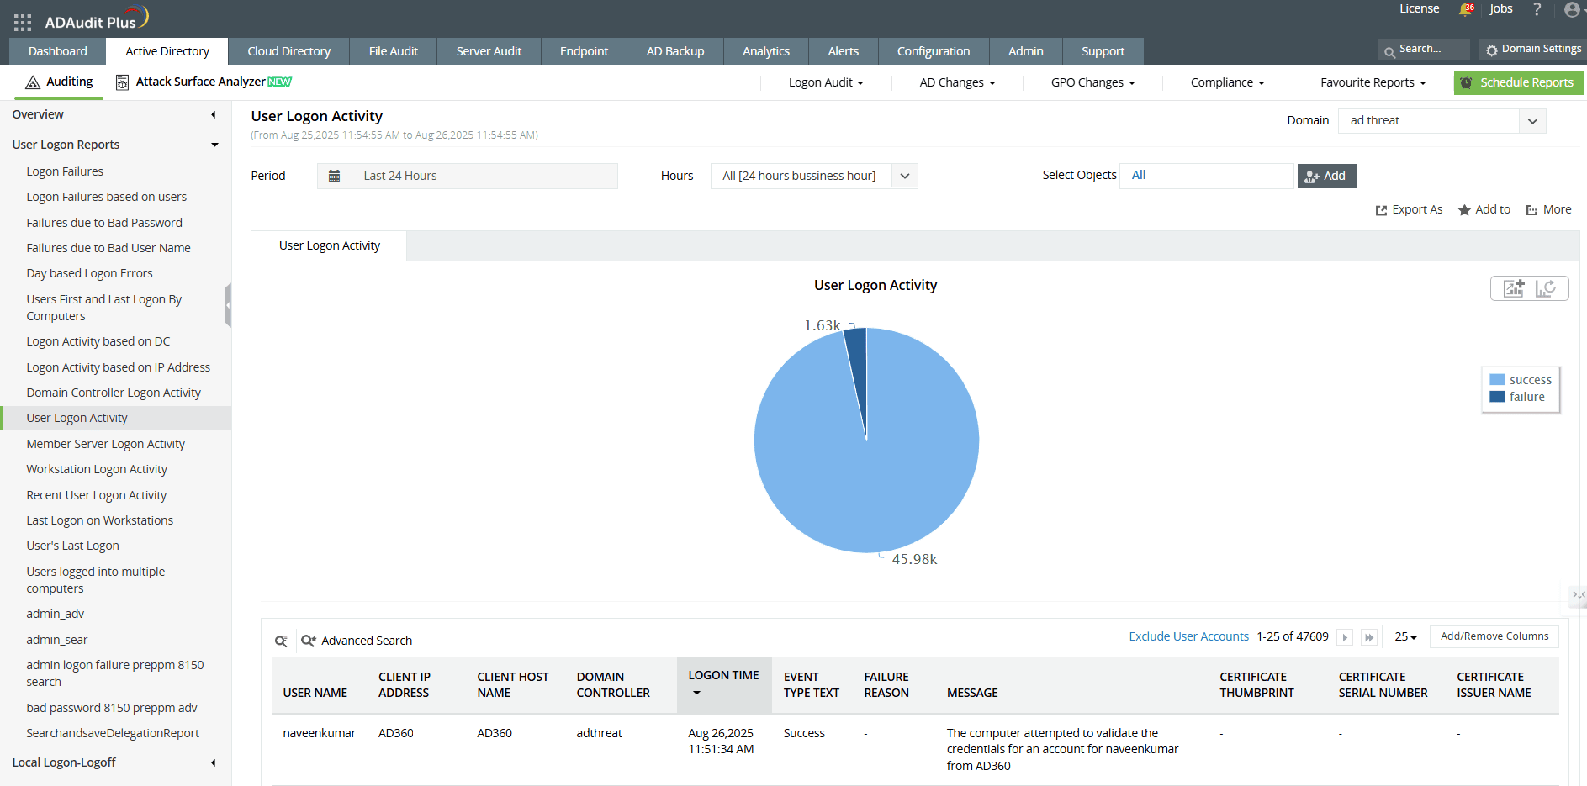Switch to the File Audit tab
Screen dimensions: 1587x786
(x=393, y=51)
